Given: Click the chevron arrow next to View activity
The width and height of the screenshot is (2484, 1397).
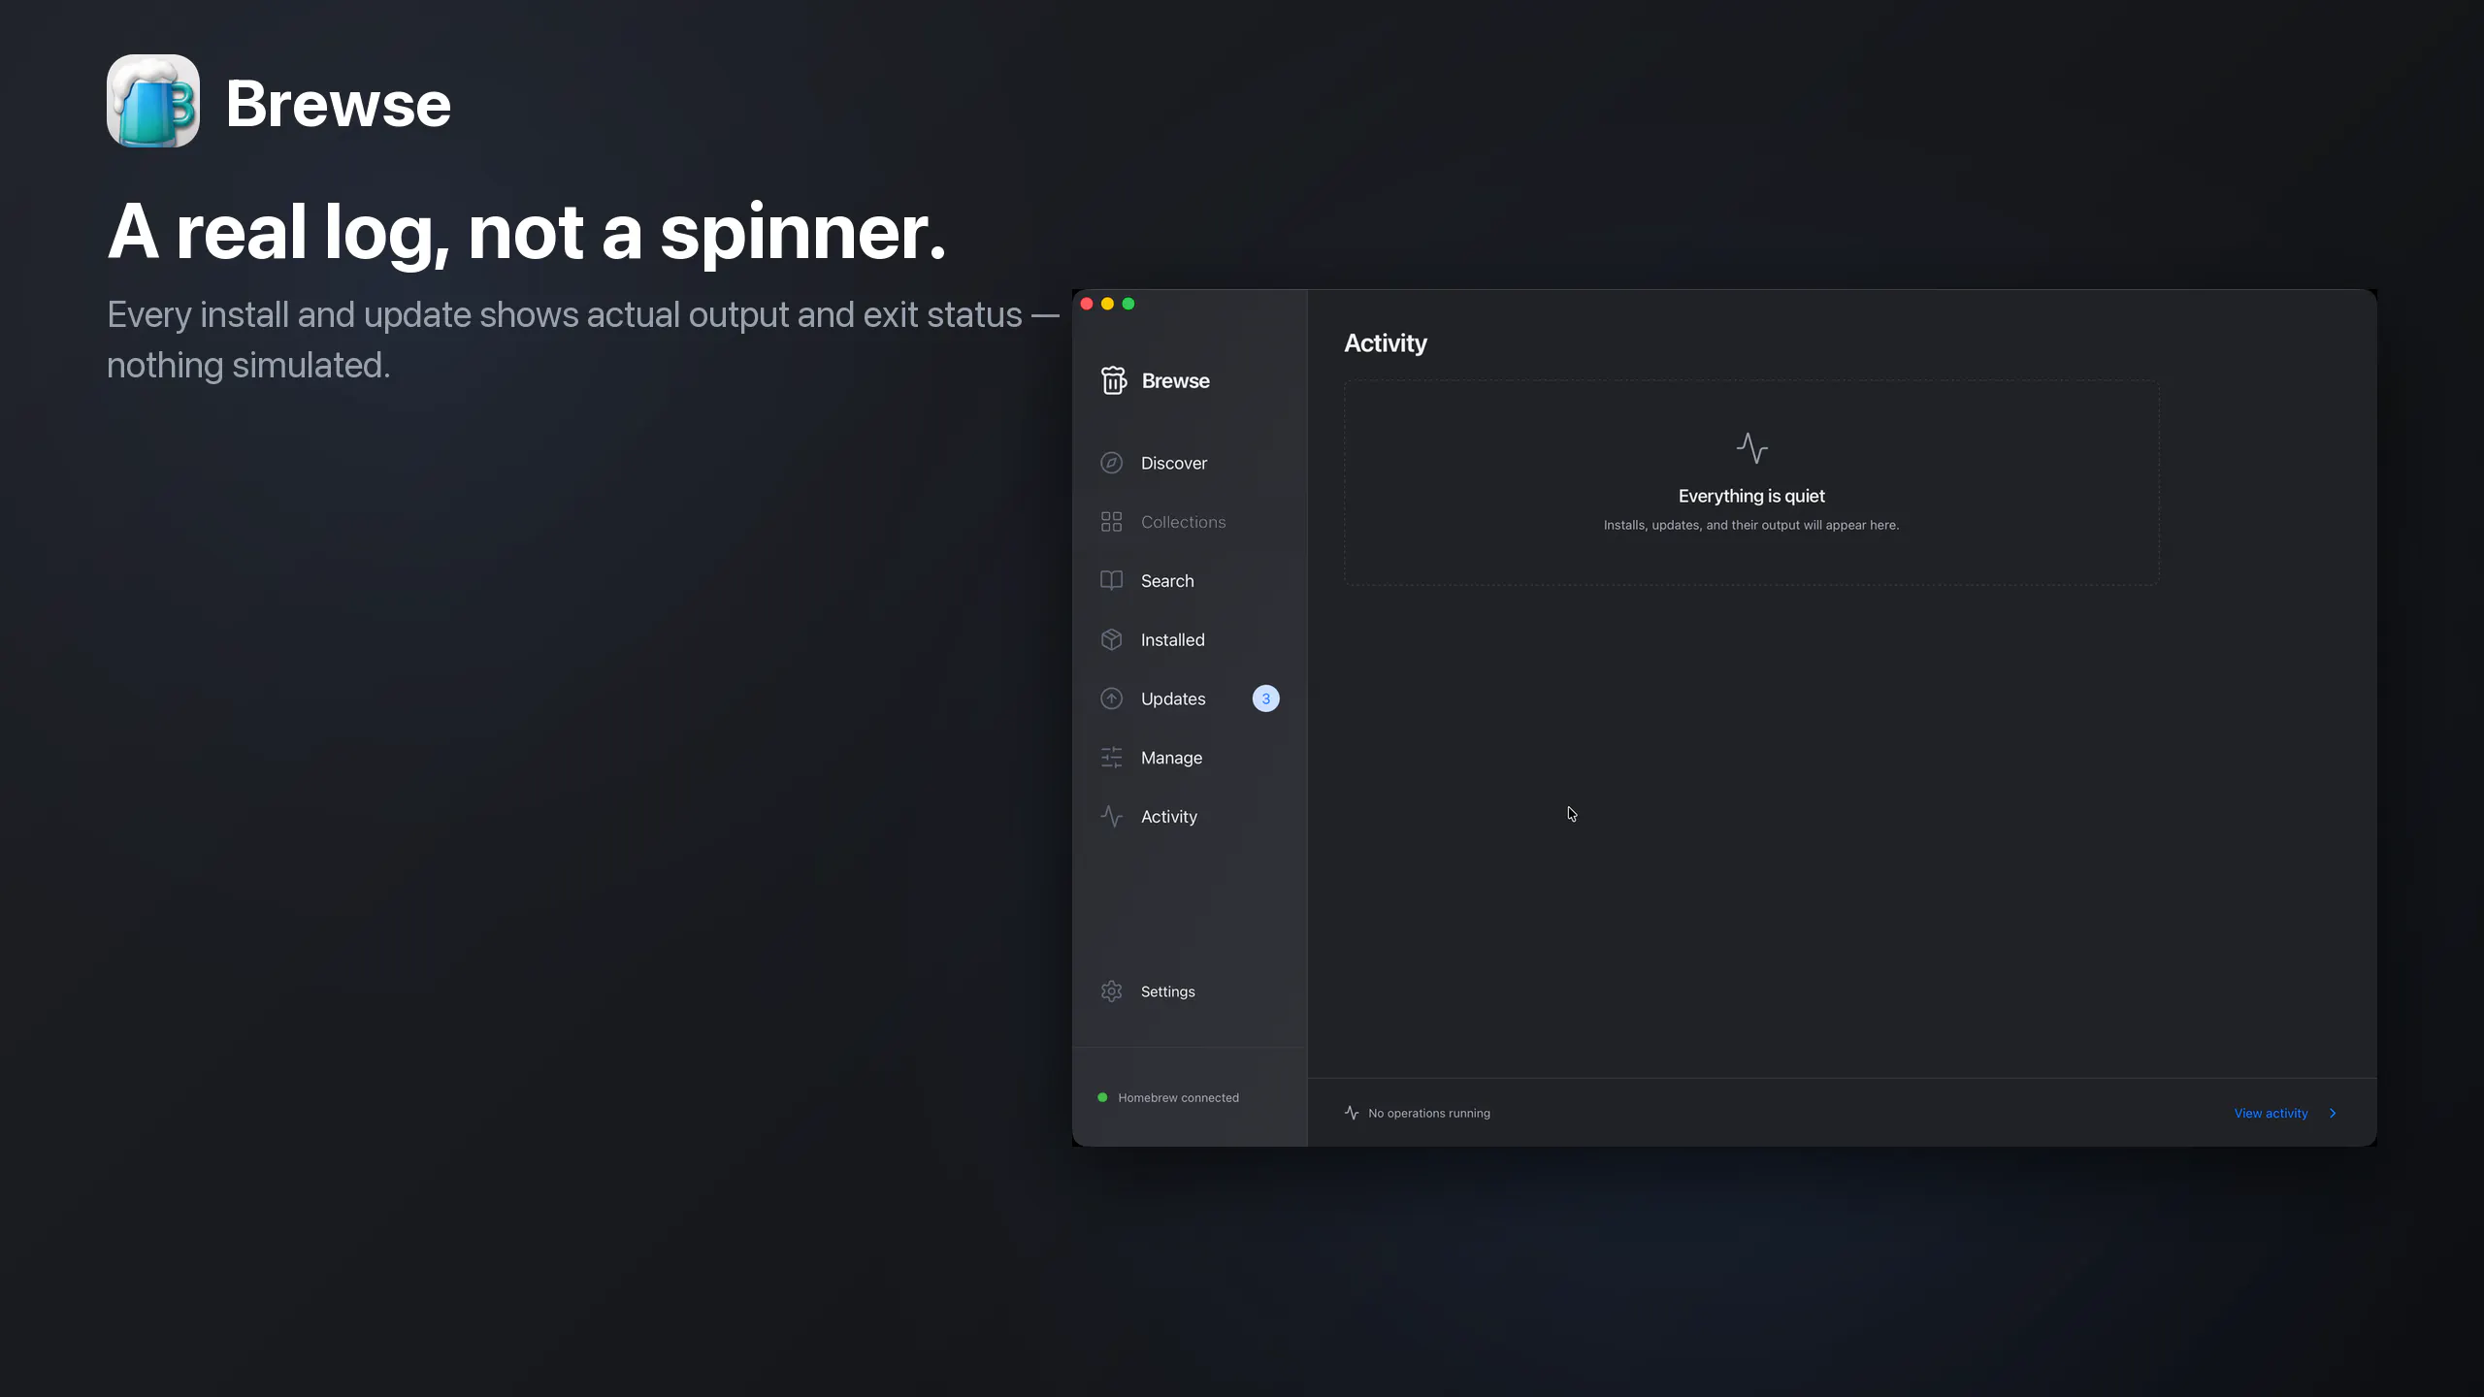Looking at the screenshot, I should 2333,1113.
